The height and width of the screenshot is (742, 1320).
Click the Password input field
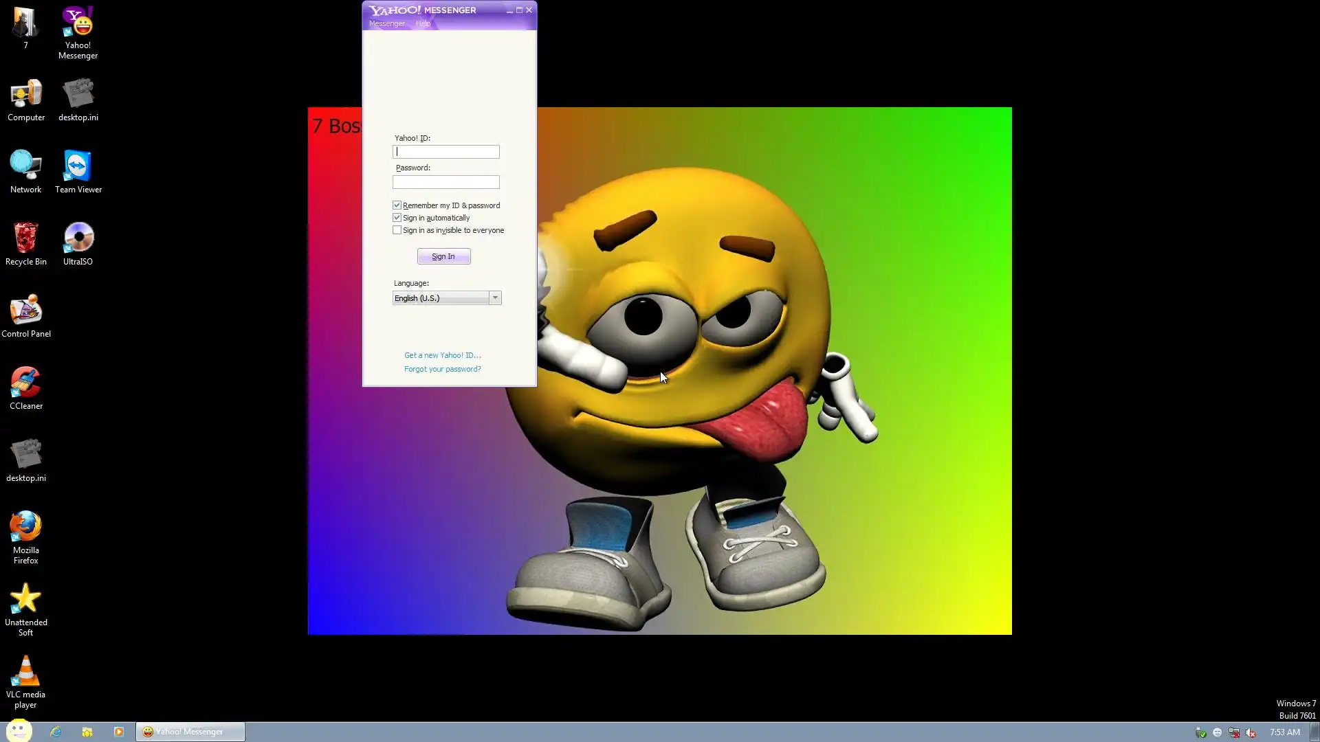click(x=446, y=182)
